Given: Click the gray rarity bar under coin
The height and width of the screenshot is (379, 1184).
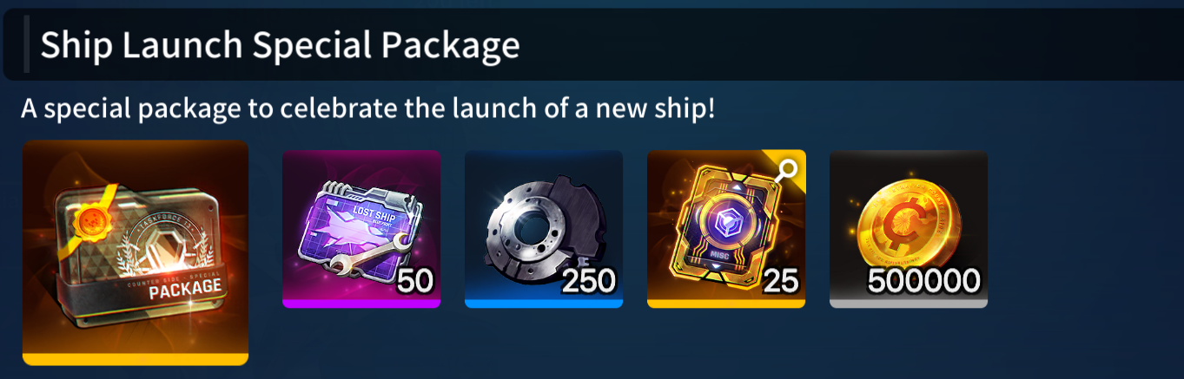Looking at the screenshot, I should tap(909, 304).
